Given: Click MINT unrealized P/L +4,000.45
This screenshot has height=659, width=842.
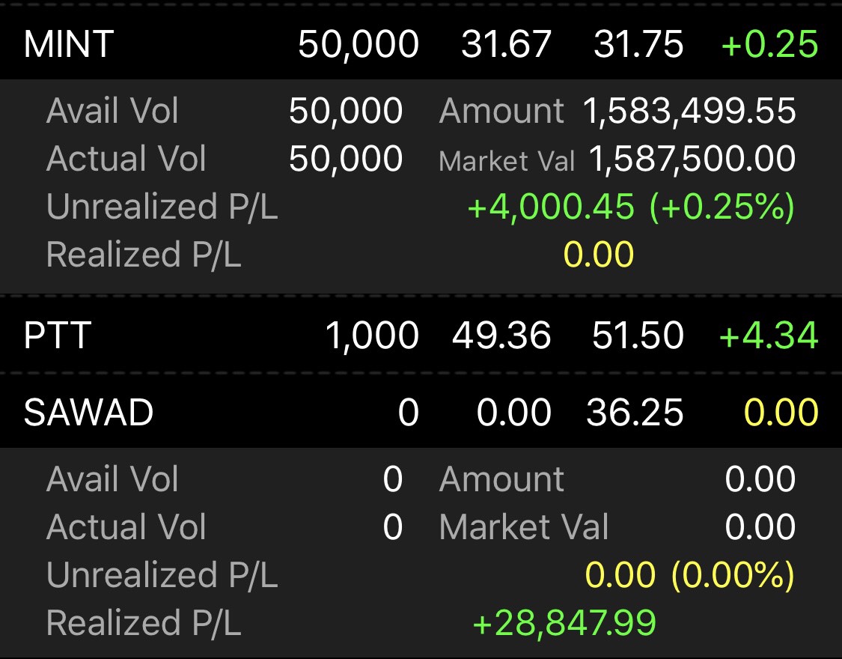Looking at the screenshot, I should pyautogui.click(x=551, y=207).
